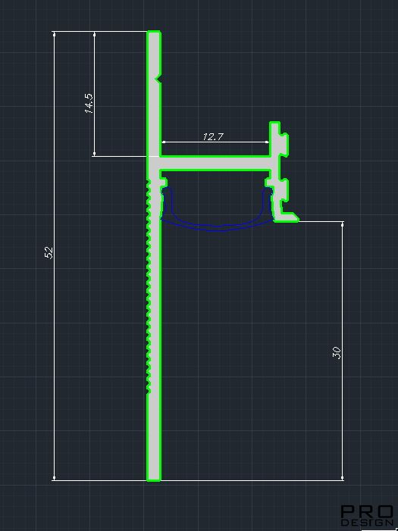Select the 52 dimension's vertical line
Screen dimensions: 398x531
54,256
